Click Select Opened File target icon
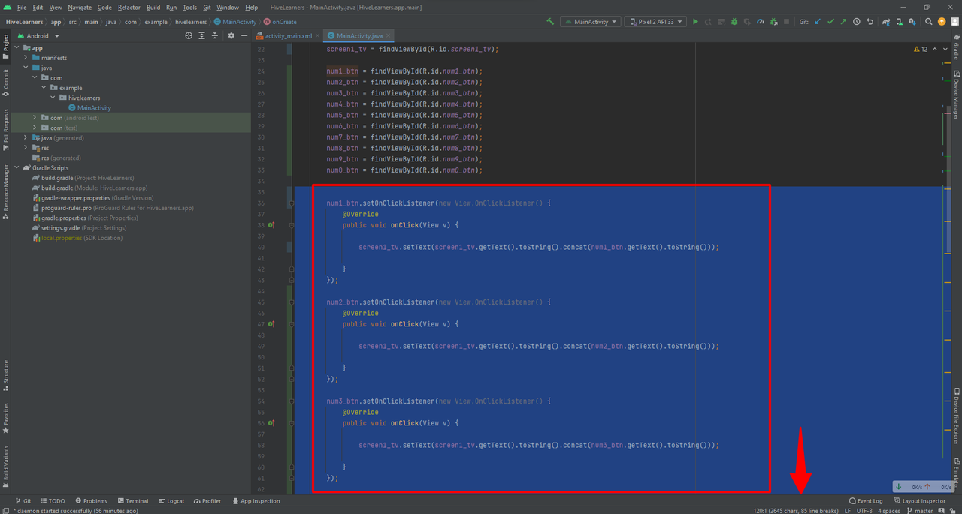This screenshot has height=514, width=962. [189, 35]
